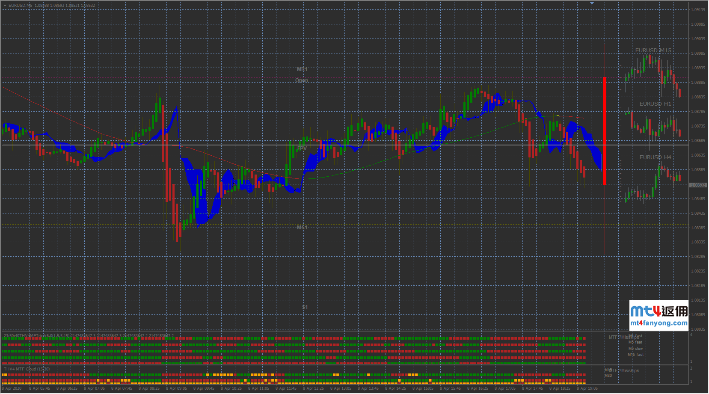Click the tall red vertical bar on the chart

(x=605, y=131)
